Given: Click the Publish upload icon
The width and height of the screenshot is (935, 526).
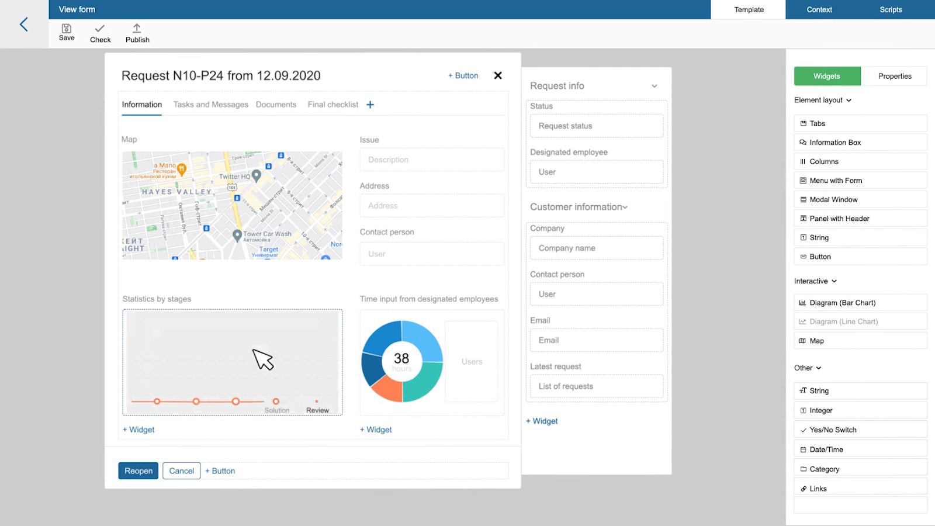Looking at the screenshot, I should [137, 28].
